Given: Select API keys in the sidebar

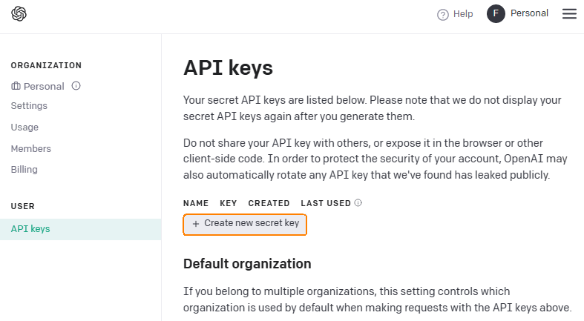Looking at the screenshot, I should (30, 229).
